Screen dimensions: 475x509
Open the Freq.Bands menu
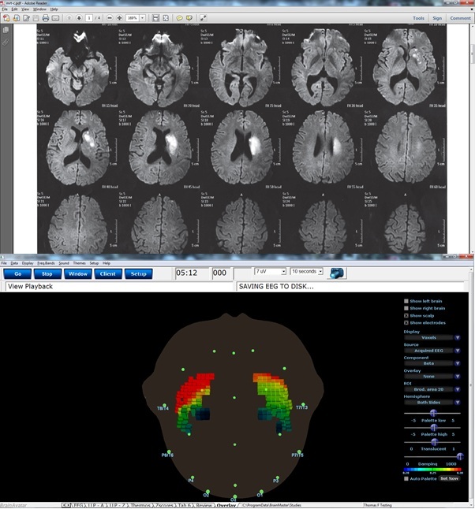(x=47, y=262)
